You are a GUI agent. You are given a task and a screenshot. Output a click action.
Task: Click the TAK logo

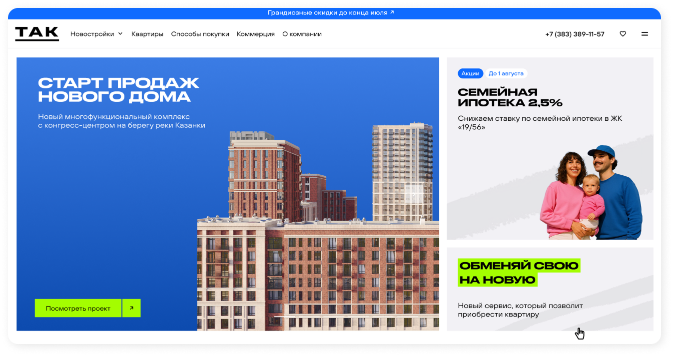pyautogui.click(x=37, y=34)
